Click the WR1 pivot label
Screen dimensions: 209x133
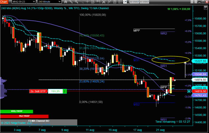click(x=164, y=66)
